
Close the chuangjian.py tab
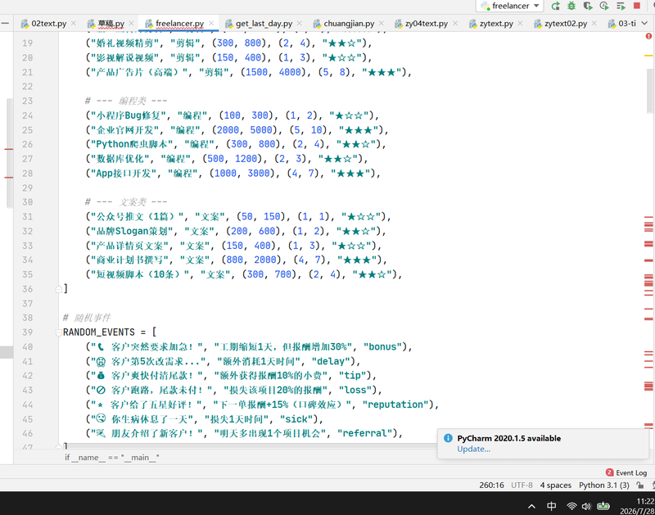coord(381,24)
